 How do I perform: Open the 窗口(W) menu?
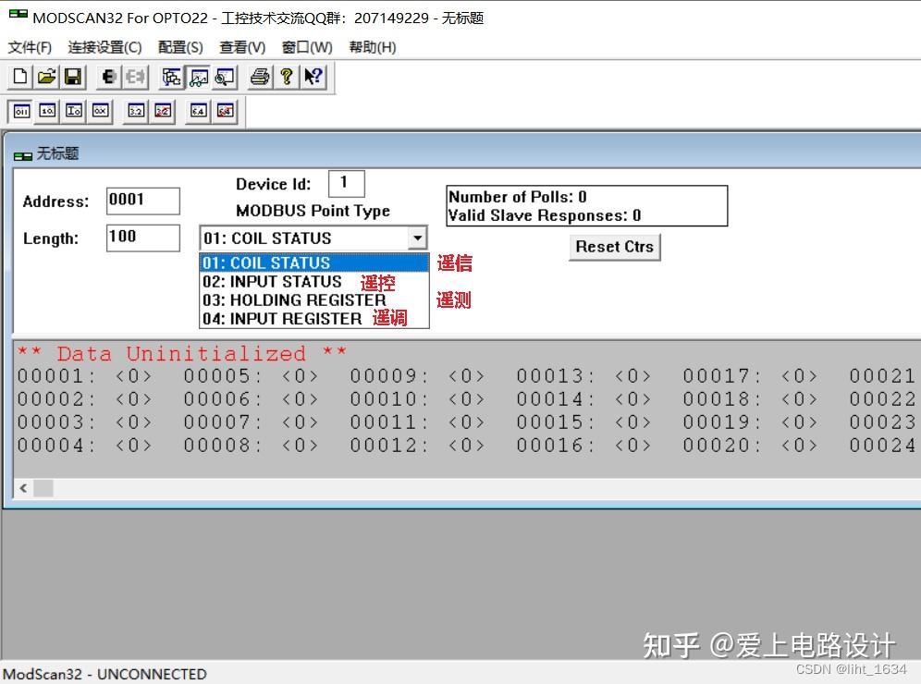(x=307, y=47)
